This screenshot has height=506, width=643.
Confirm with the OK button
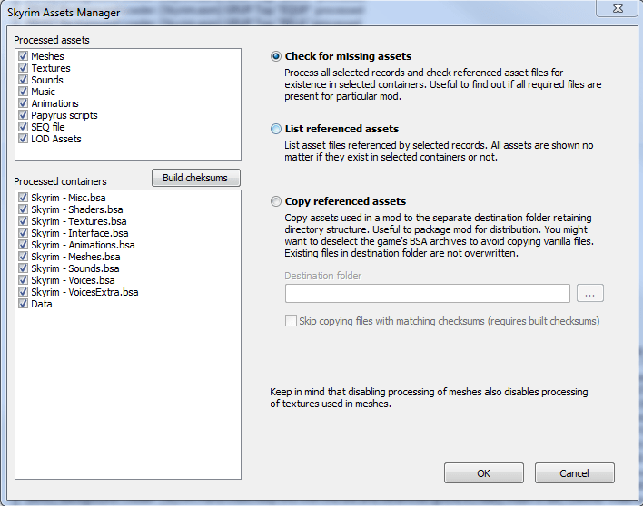tap(484, 473)
